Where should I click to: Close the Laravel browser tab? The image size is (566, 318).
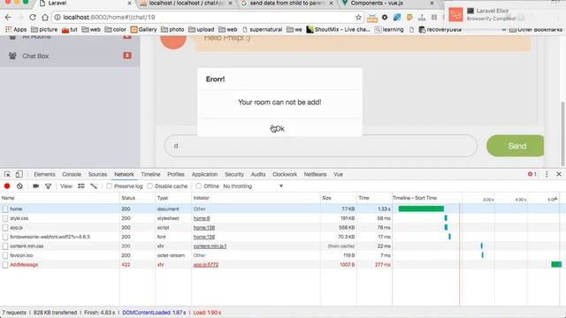[x=130, y=4]
